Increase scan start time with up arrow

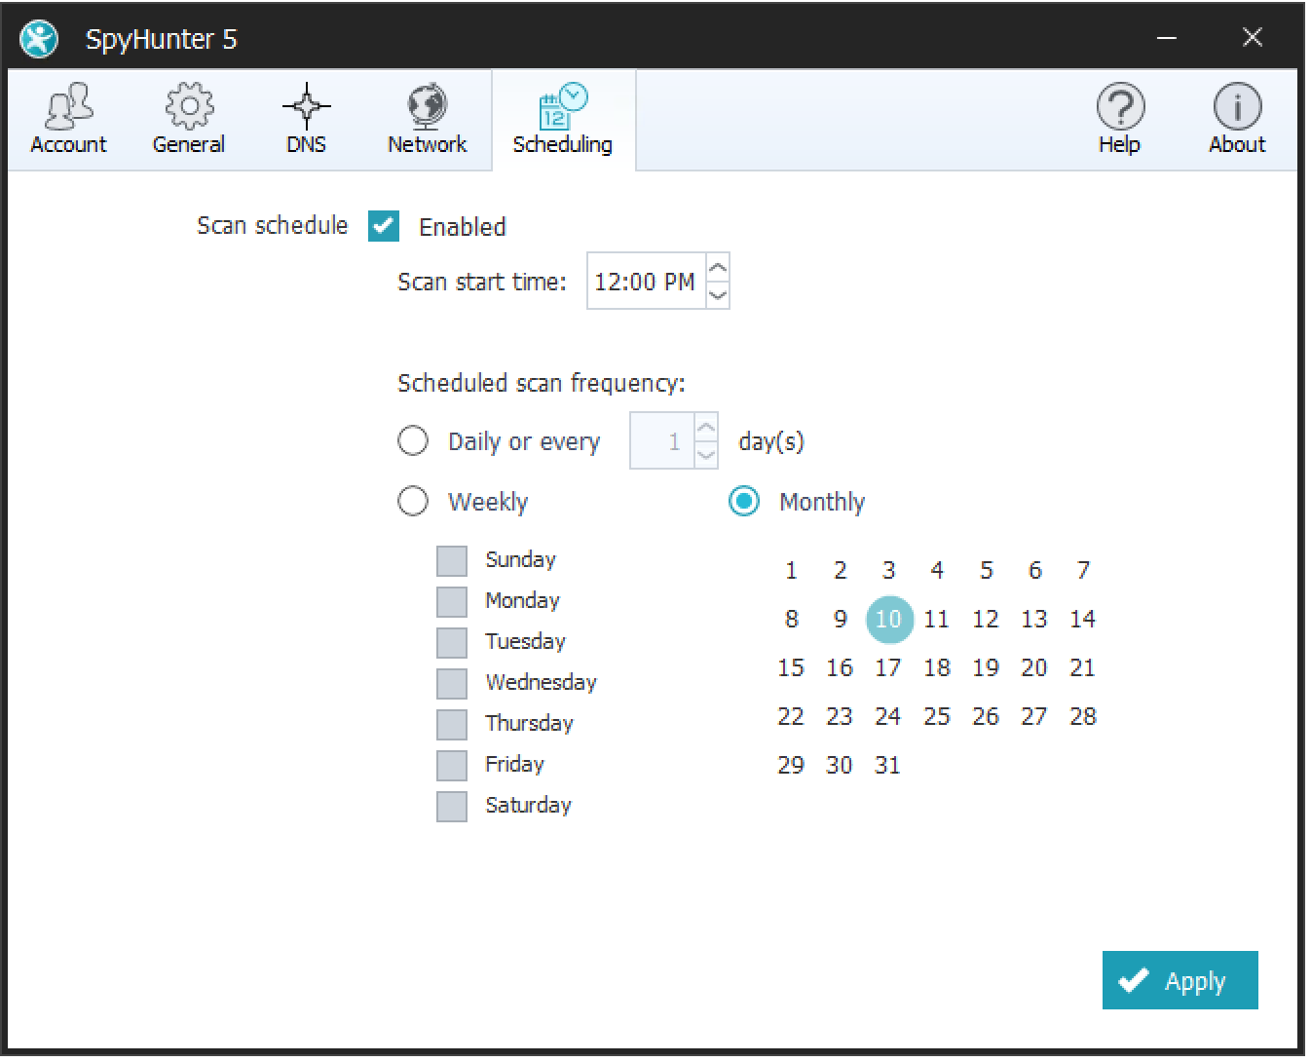tap(718, 268)
